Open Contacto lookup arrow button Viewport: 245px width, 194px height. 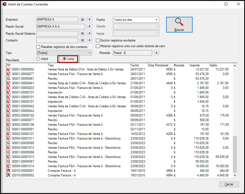pyautogui.click(x=89, y=40)
